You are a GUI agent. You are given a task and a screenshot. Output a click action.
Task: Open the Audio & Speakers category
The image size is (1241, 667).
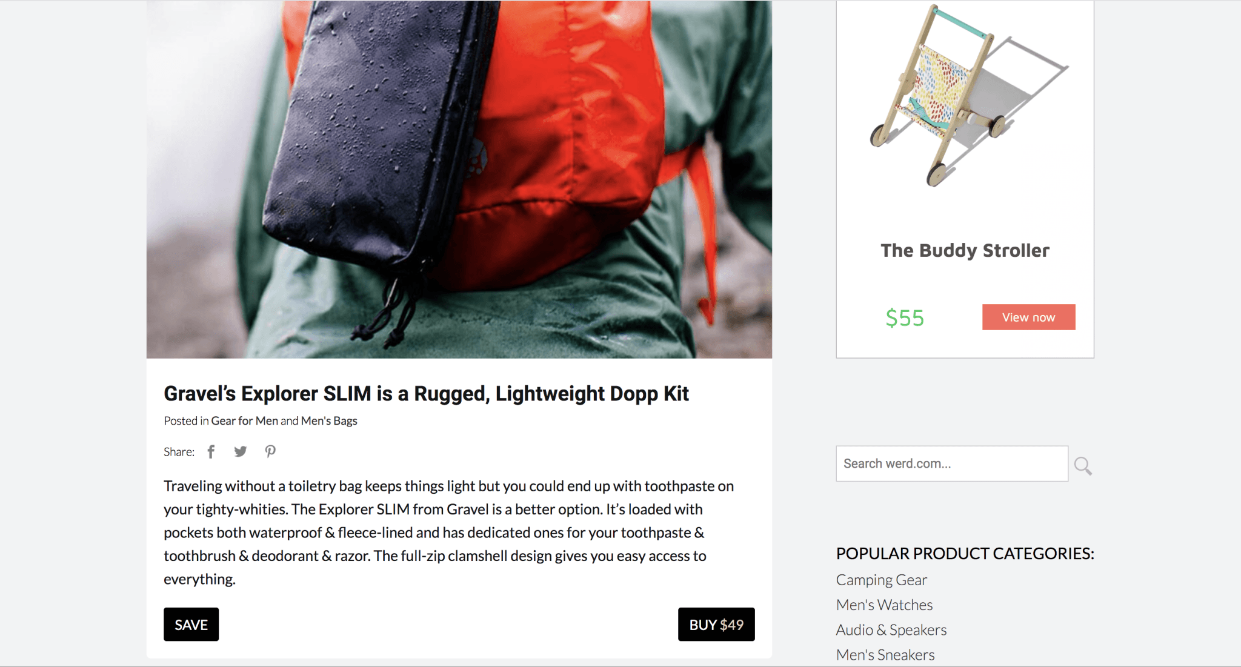[x=891, y=630]
